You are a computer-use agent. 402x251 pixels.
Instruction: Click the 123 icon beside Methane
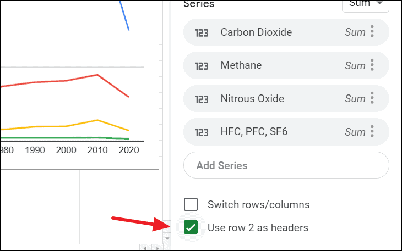click(x=202, y=66)
